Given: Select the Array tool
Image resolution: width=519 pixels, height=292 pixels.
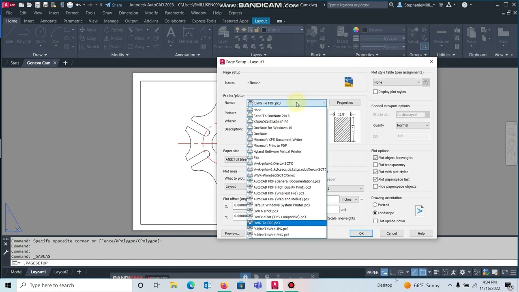Looking at the screenshot, I should point(136,47).
